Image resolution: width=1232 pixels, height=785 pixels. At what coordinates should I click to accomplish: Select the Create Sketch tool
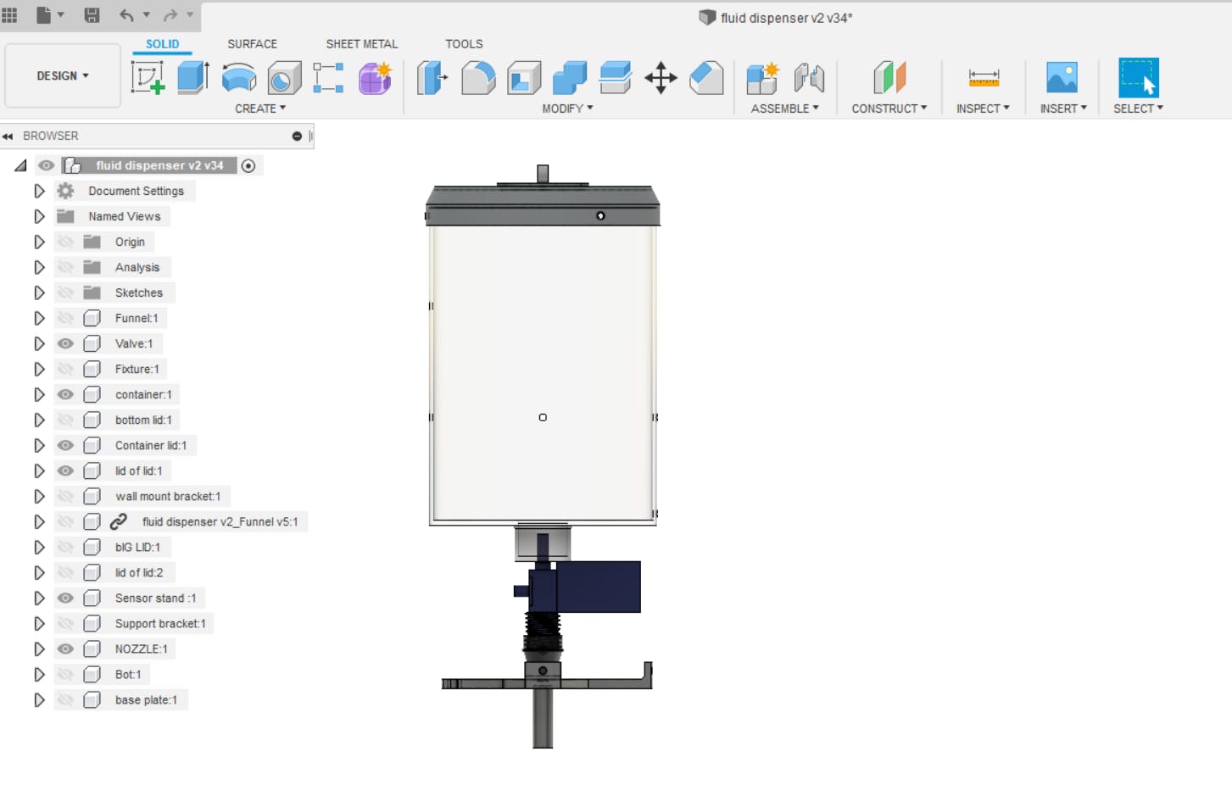[x=148, y=78]
